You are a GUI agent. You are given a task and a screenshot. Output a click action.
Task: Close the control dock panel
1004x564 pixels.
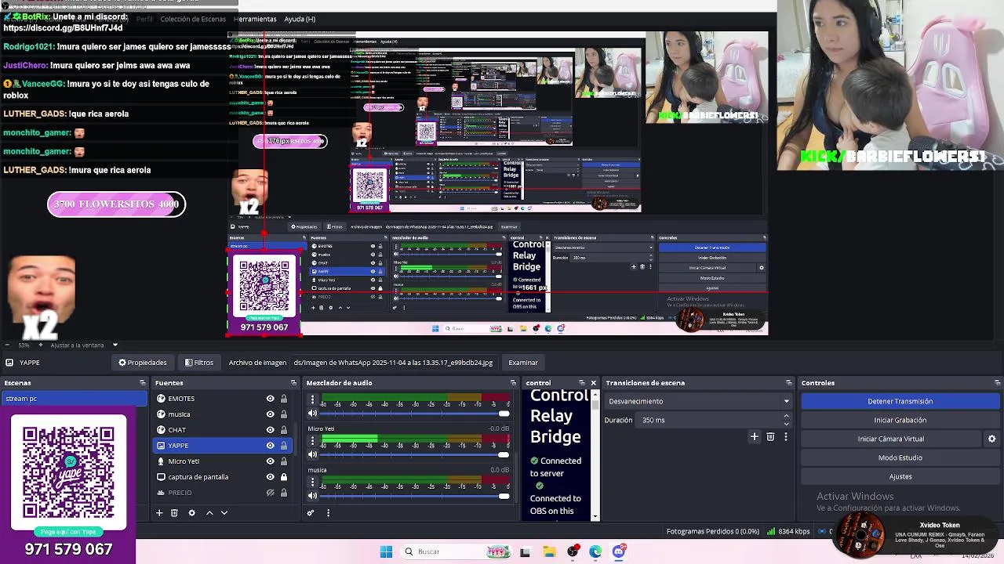click(x=593, y=383)
